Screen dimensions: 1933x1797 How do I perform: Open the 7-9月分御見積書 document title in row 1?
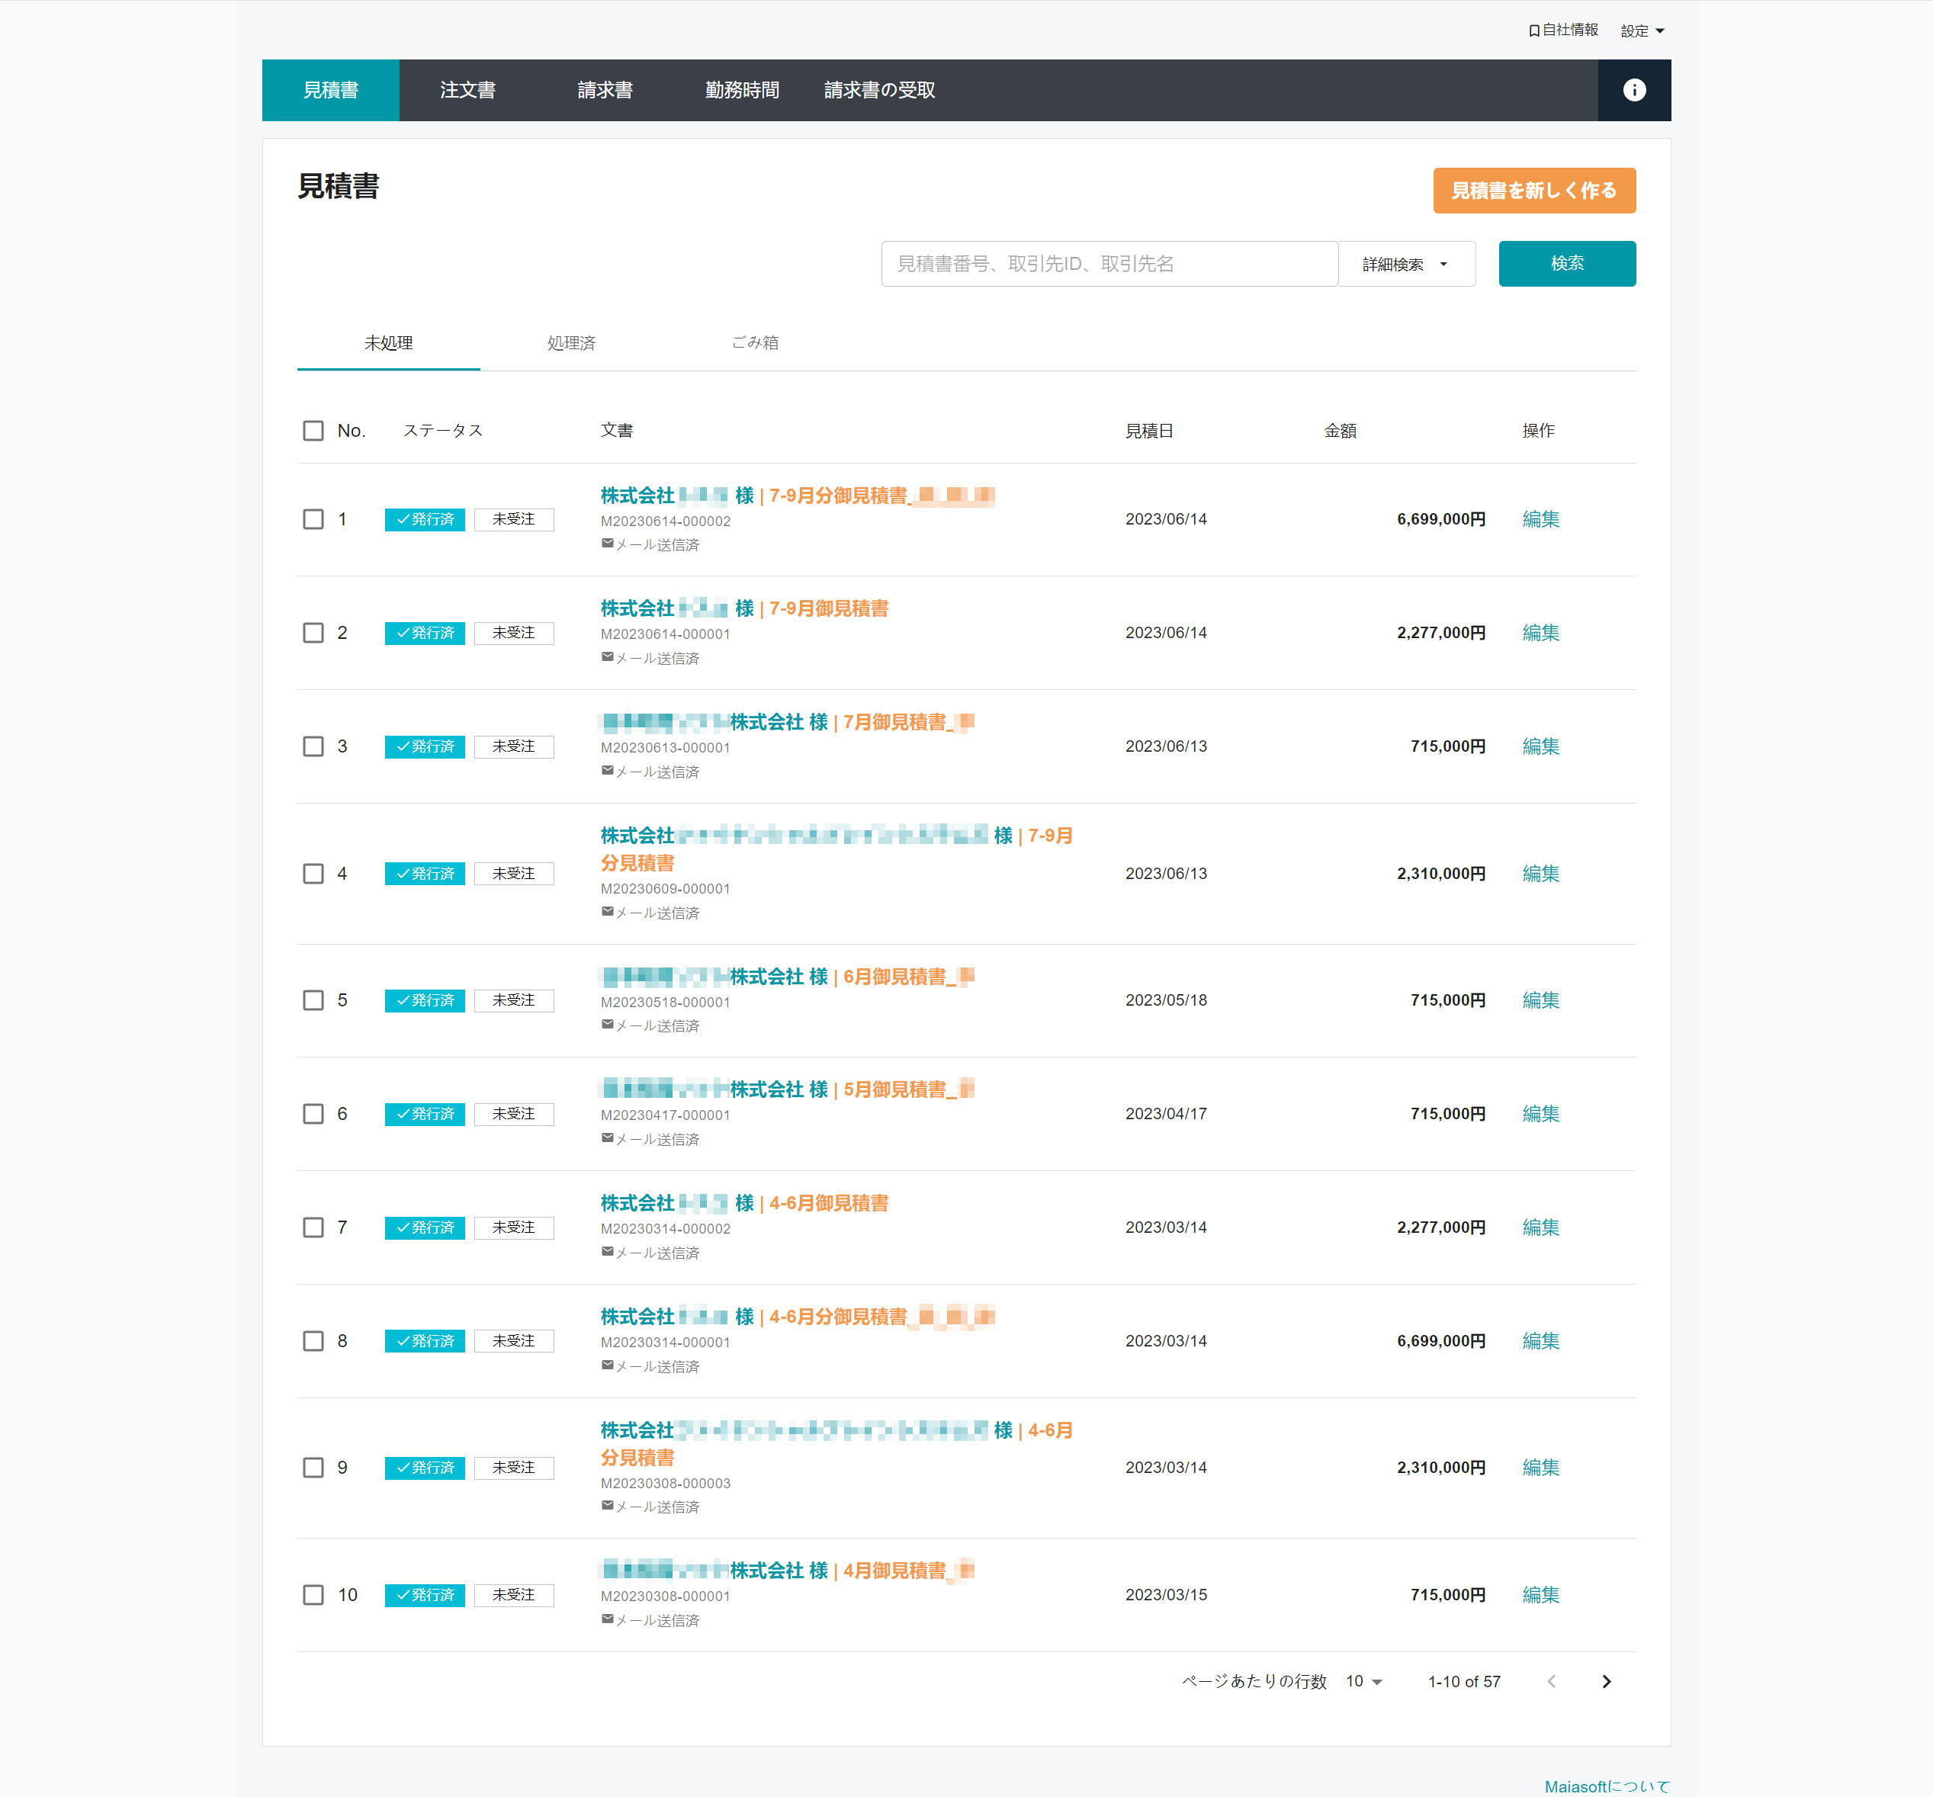click(x=881, y=496)
